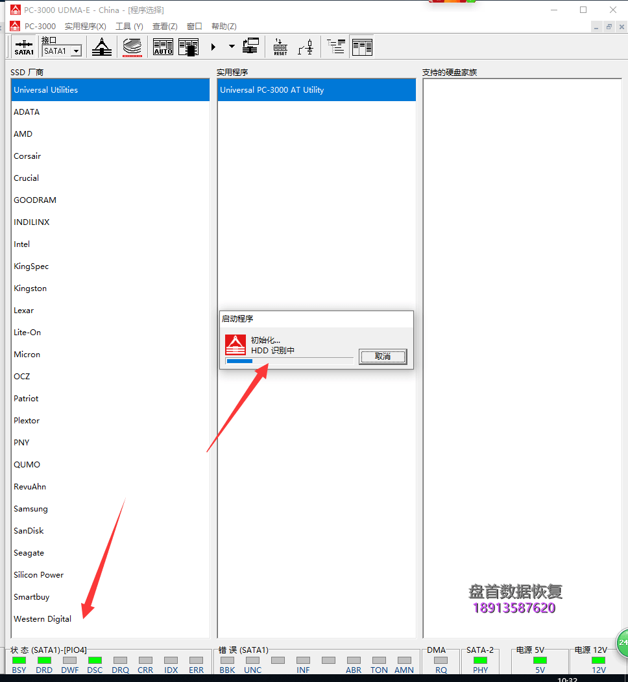The image size is (628, 682).
Task: Select Micron vendor
Action: [110, 355]
